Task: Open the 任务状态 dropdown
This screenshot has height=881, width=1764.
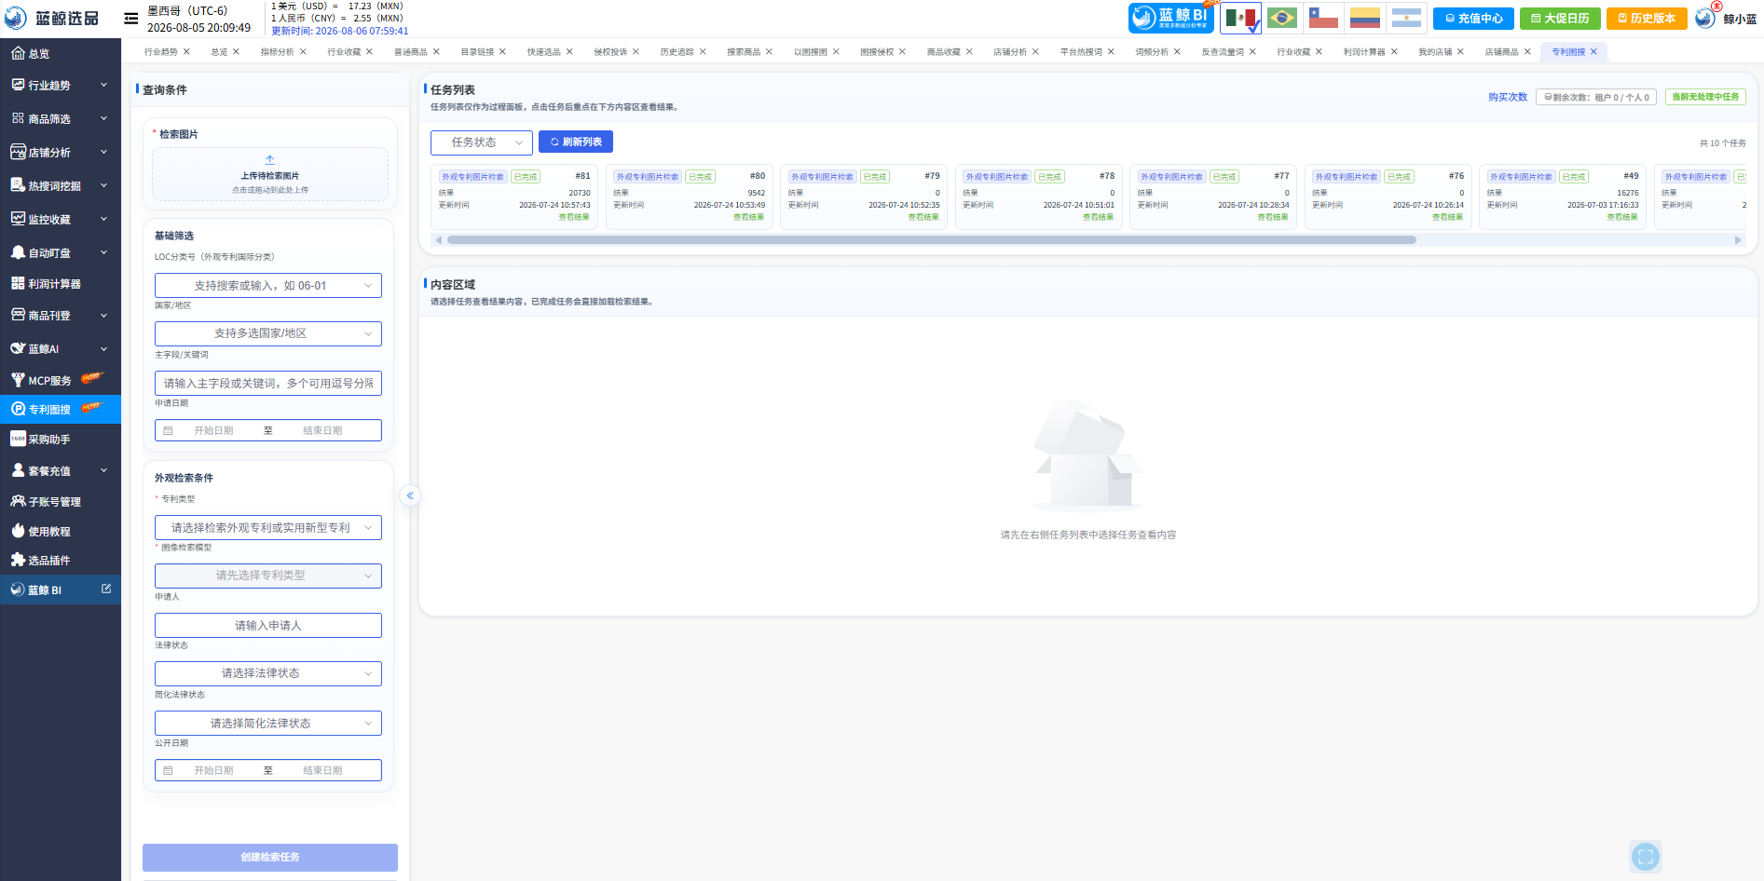Action: tap(482, 142)
